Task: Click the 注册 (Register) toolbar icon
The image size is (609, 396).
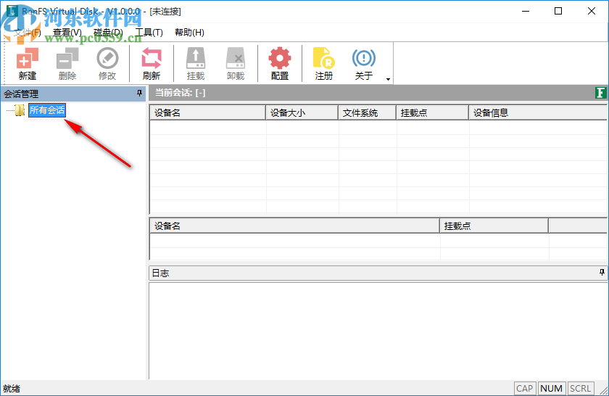Action: tap(323, 63)
